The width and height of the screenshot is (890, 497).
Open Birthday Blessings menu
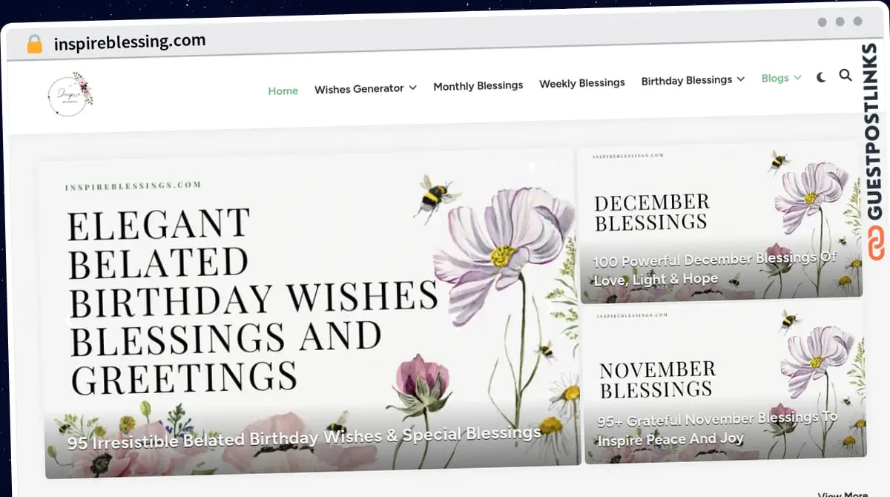coord(687,80)
